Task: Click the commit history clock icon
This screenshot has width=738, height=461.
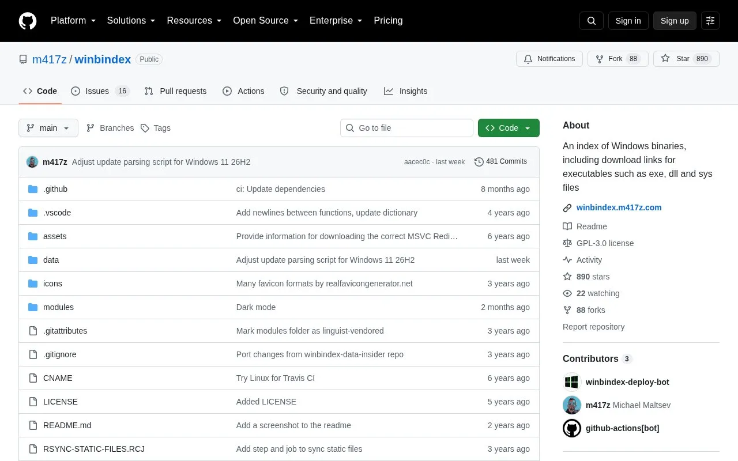Action: [x=479, y=162]
